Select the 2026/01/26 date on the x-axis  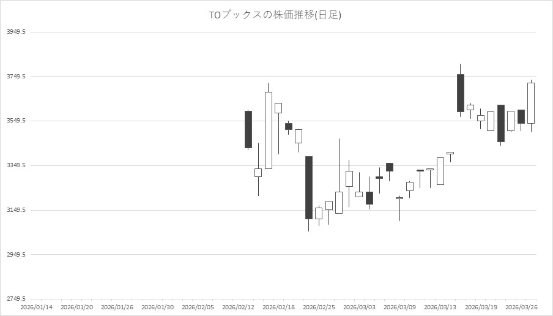click(117, 307)
